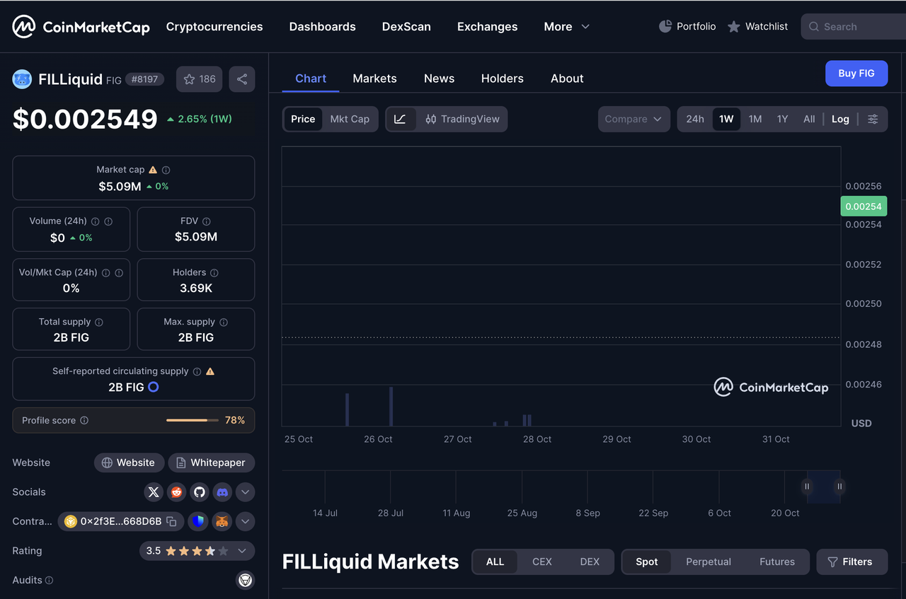906x599 pixels.
Task: Click the Profile score info icon
Action: (84, 420)
